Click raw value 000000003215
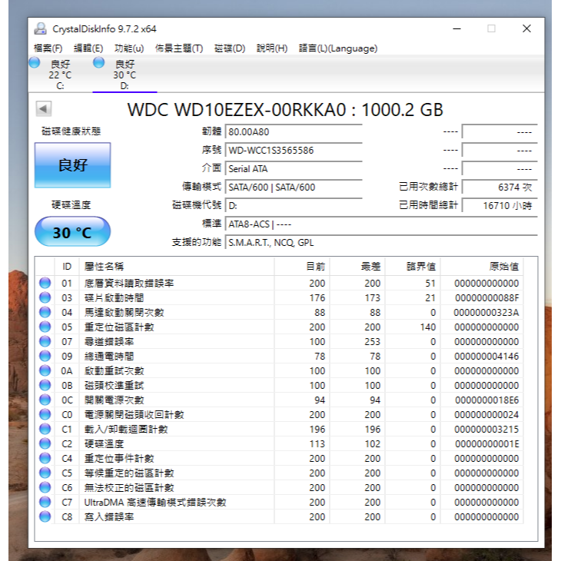 (486, 430)
